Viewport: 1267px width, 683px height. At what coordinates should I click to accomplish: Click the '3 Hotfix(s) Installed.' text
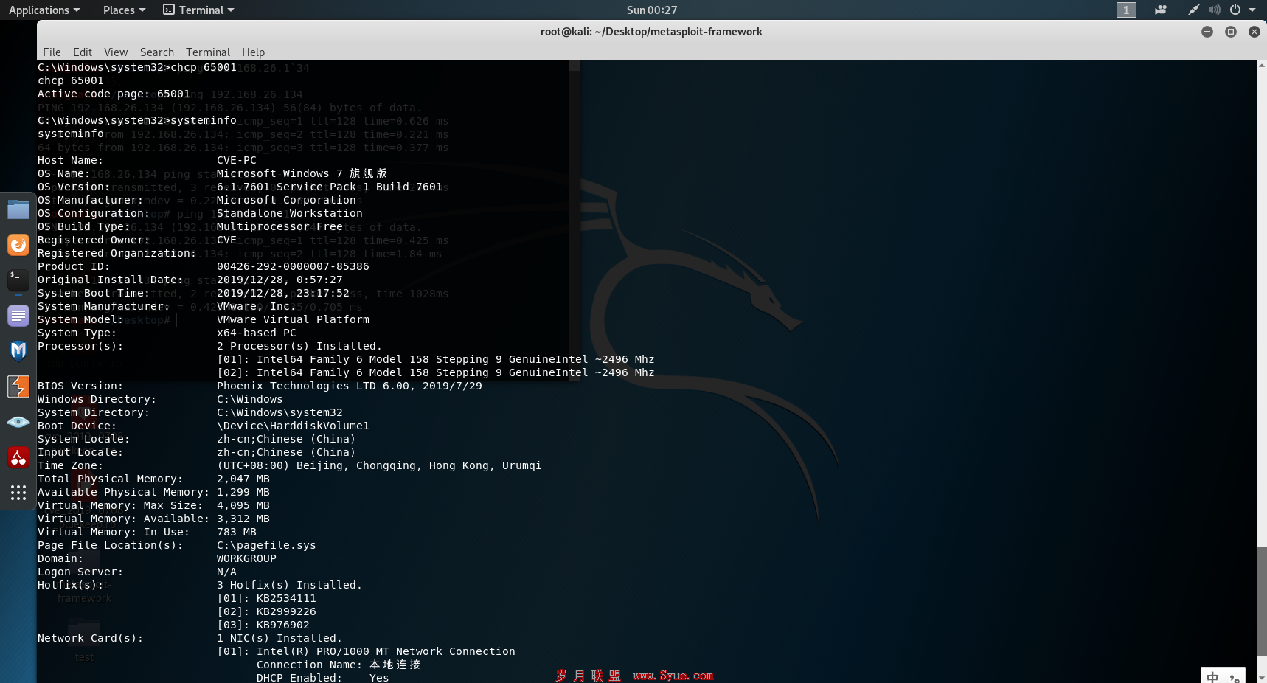point(290,585)
